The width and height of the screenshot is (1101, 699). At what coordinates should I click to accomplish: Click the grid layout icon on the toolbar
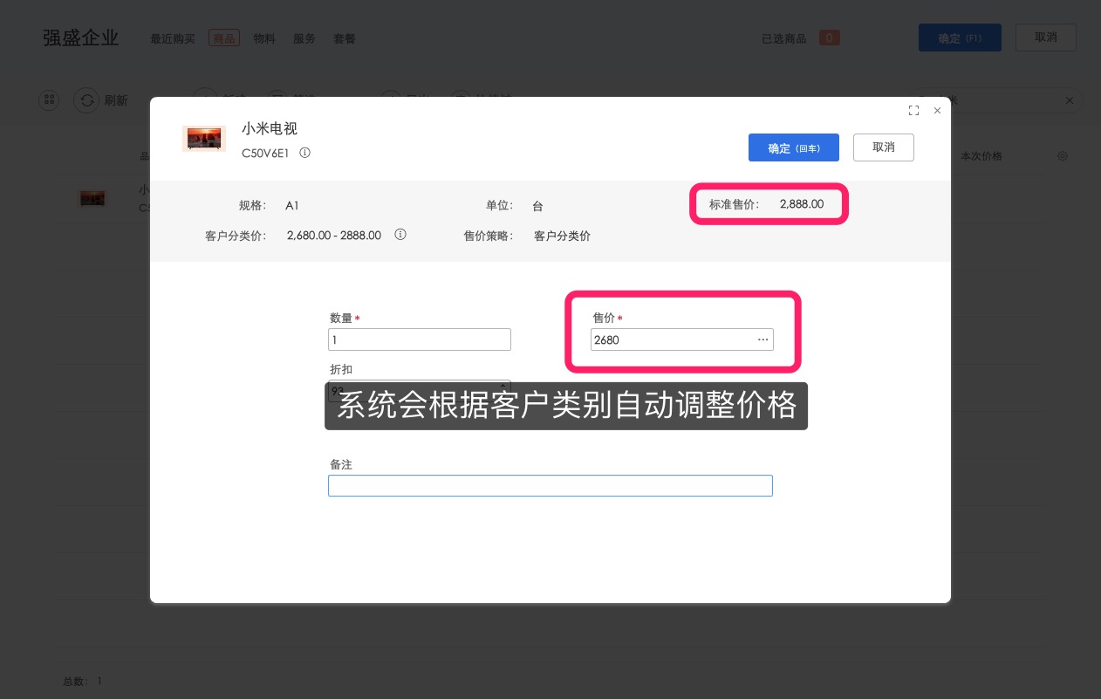(x=49, y=100)
